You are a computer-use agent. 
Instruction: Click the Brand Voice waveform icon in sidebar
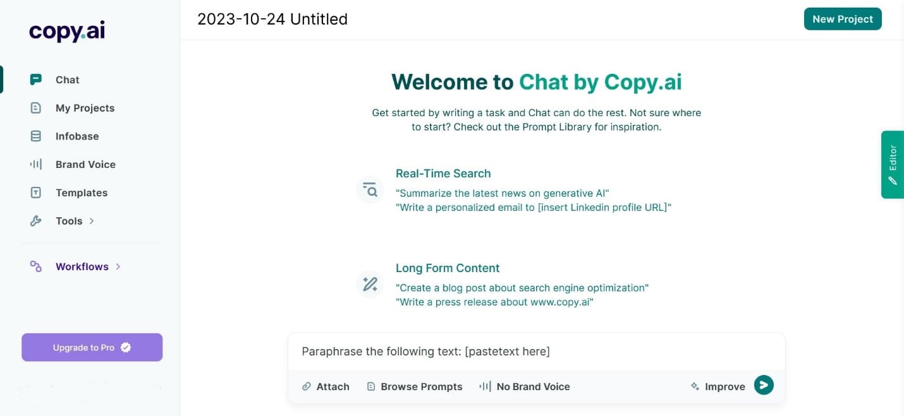click(x=36, y=164)
